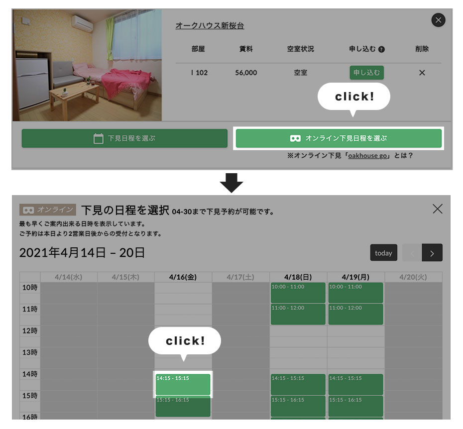The height and width of the screenshot is (429, 463).
Task: Click the オンライン下見日程を選ぶ button
Action: coord(339,138)
